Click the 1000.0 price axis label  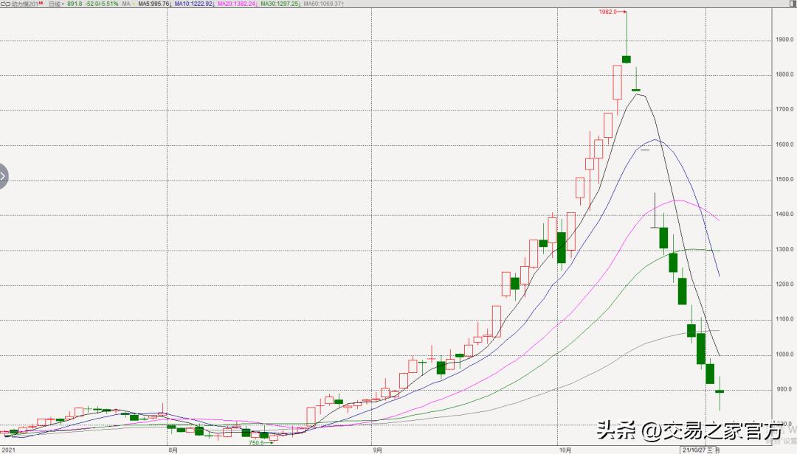(784, 355)
